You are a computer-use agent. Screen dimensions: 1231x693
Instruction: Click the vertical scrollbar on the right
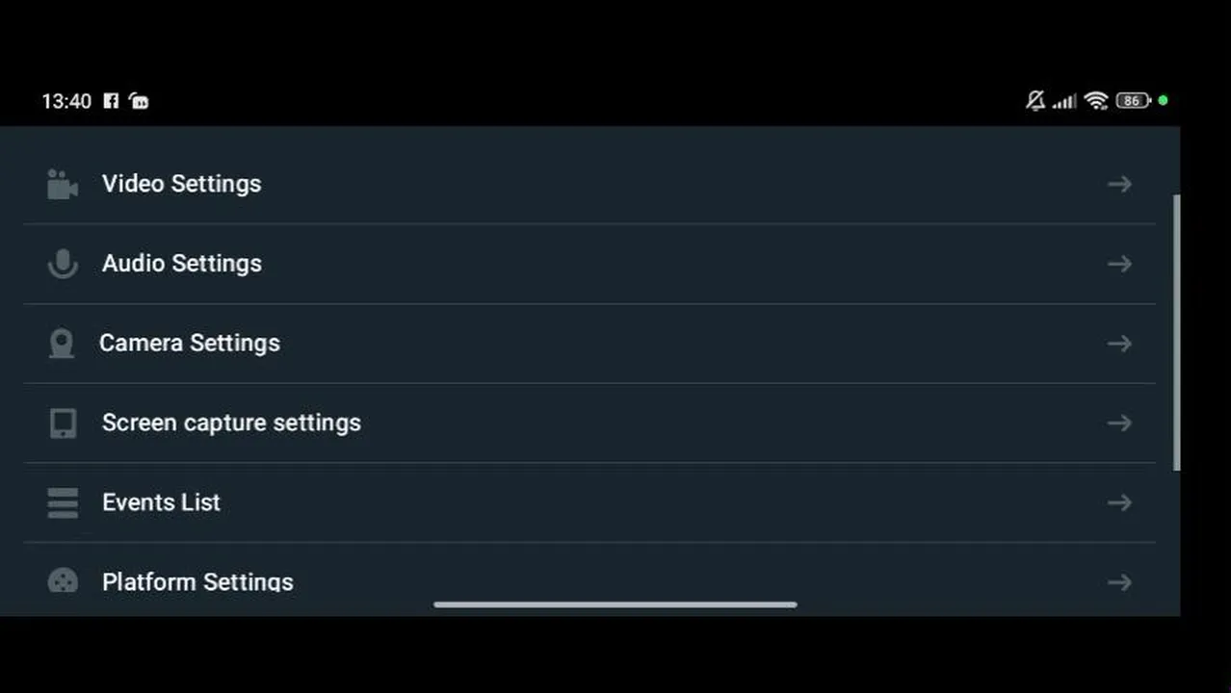point(1176,332)
